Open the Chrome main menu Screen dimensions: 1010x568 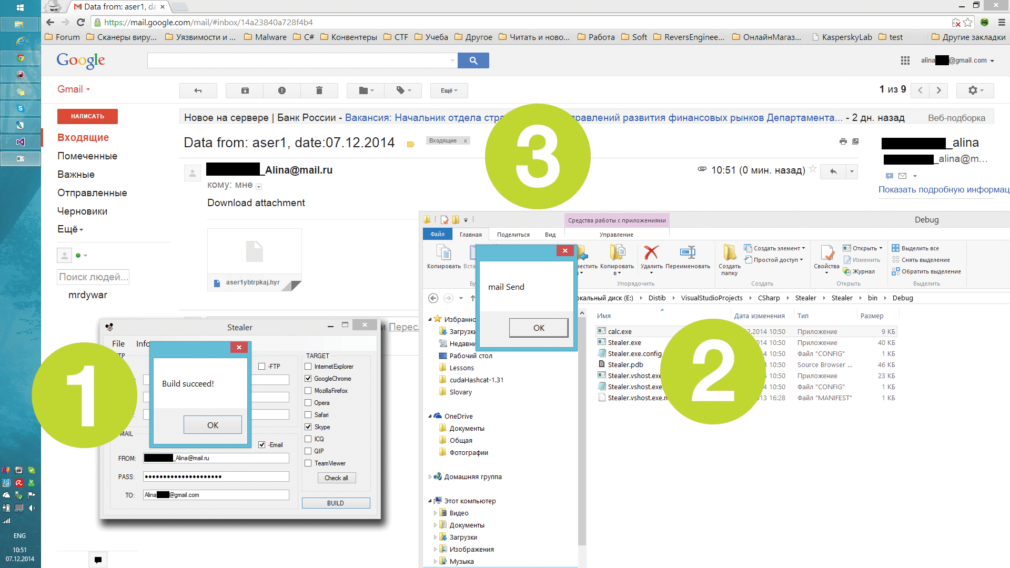(x=1001, y=22)
